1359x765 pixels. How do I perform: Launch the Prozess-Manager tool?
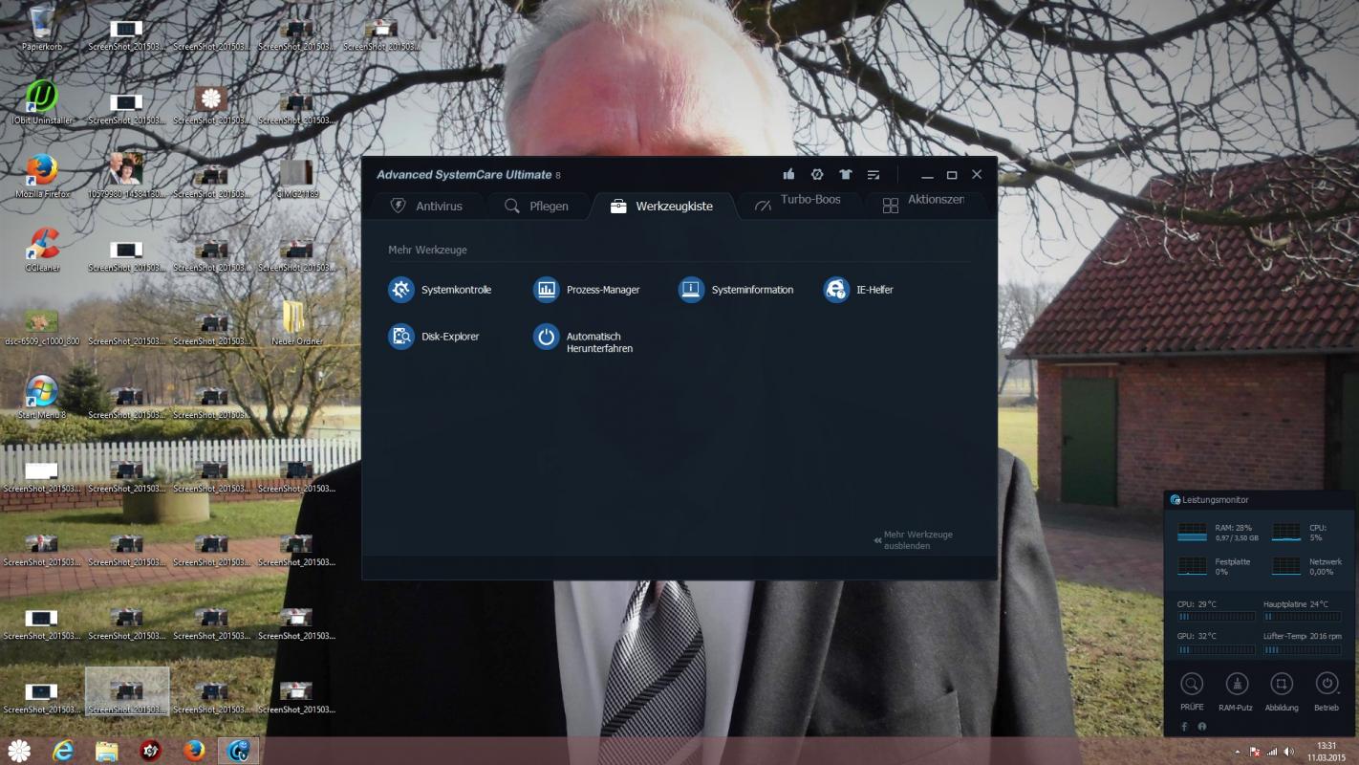[587, 290]
